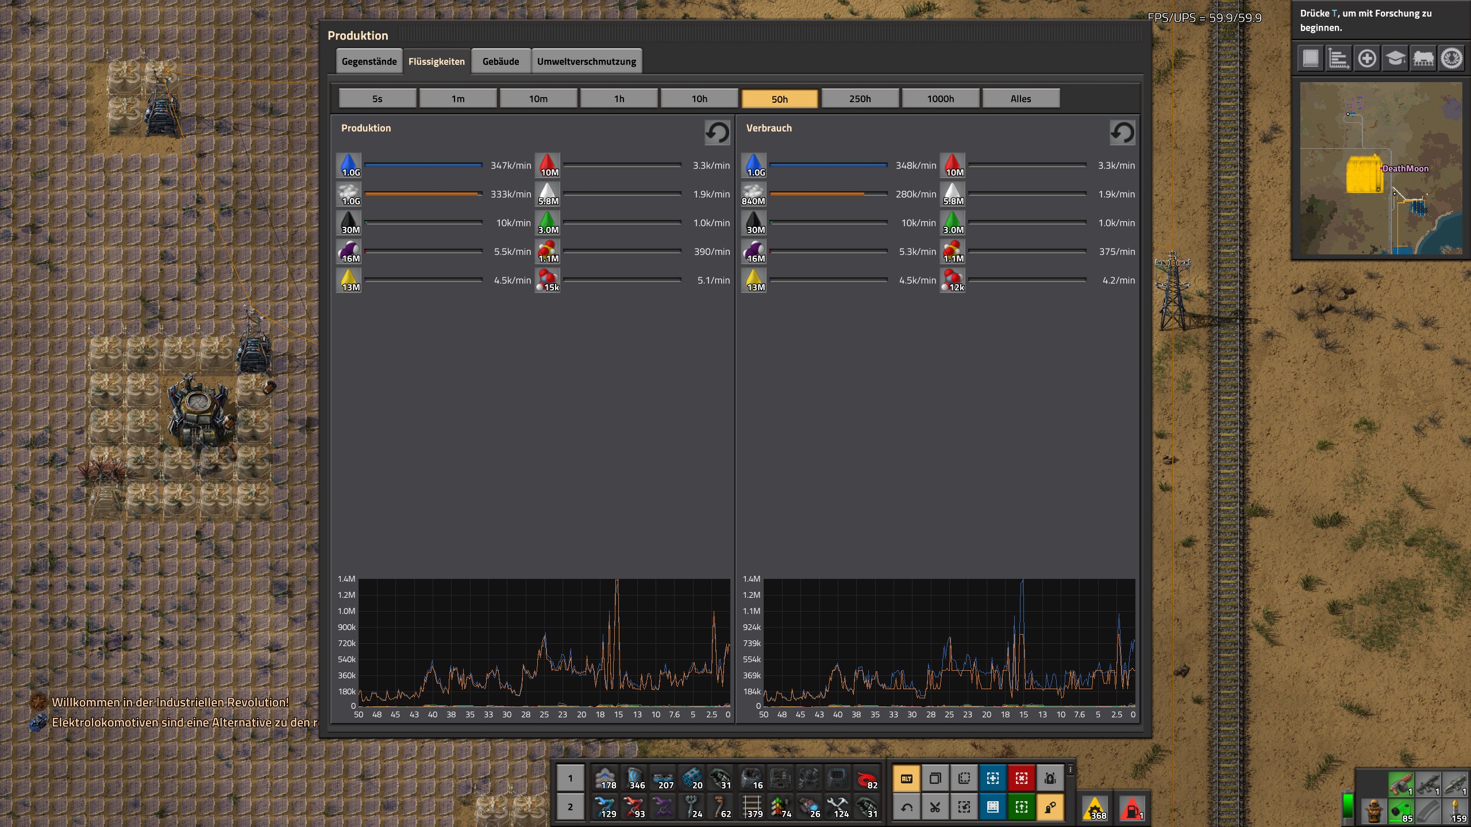
Task: Toggle the personal roboport shortcut
Action: coord(1050,778)
